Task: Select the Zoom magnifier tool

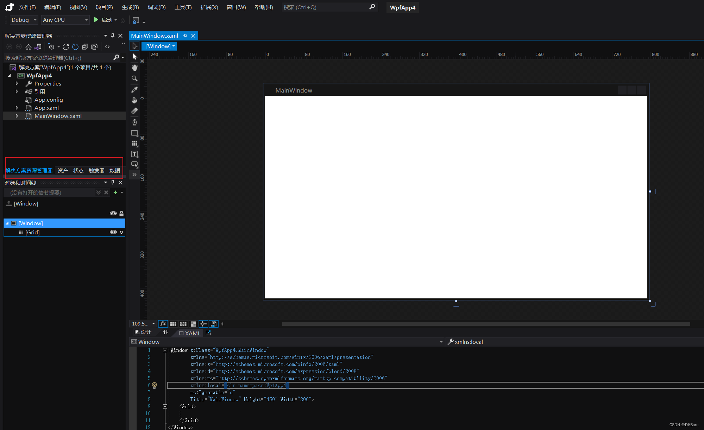Action: pos(134,78)
